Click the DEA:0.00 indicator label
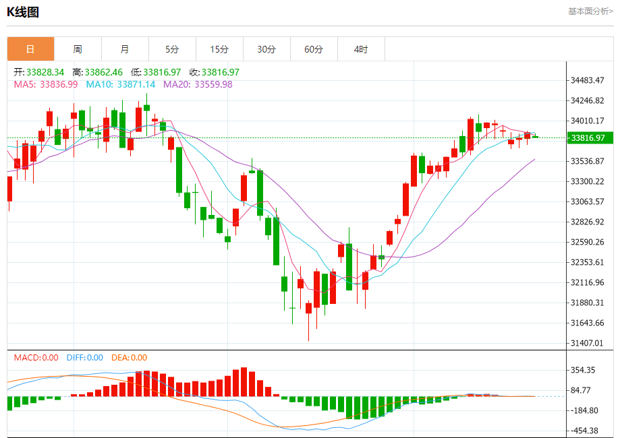 click(129, 357)
